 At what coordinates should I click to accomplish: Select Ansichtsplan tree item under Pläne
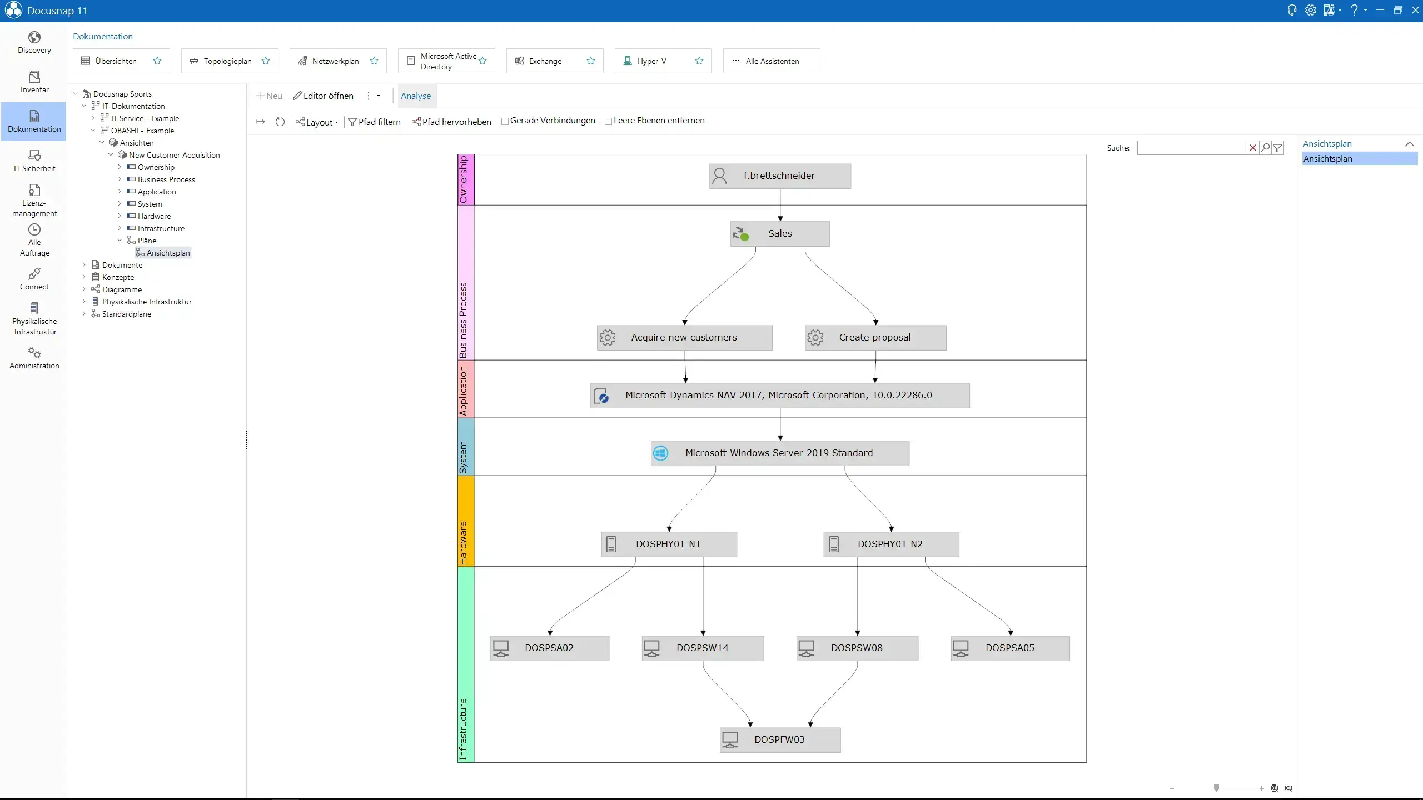point(163,253)
